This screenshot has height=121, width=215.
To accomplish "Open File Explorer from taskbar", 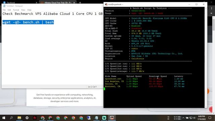I will [19, 118].
